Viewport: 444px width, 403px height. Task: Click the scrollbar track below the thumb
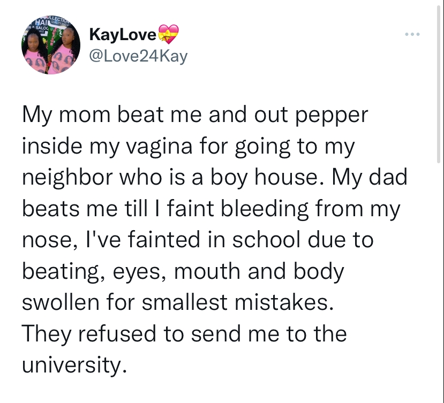tap(439, 283)
